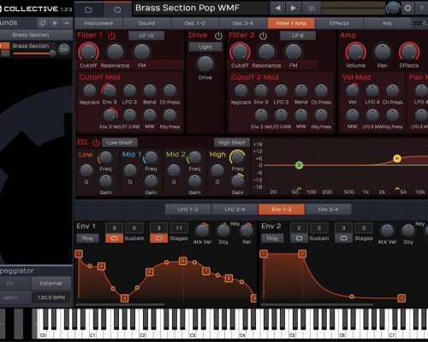The image size is (428, 342).
Task: Remove sound with the minus icon
Action: tap(67, 23)
